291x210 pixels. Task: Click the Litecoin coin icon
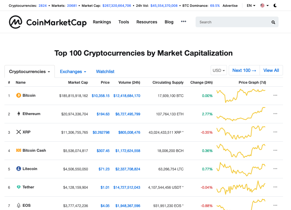19,169
